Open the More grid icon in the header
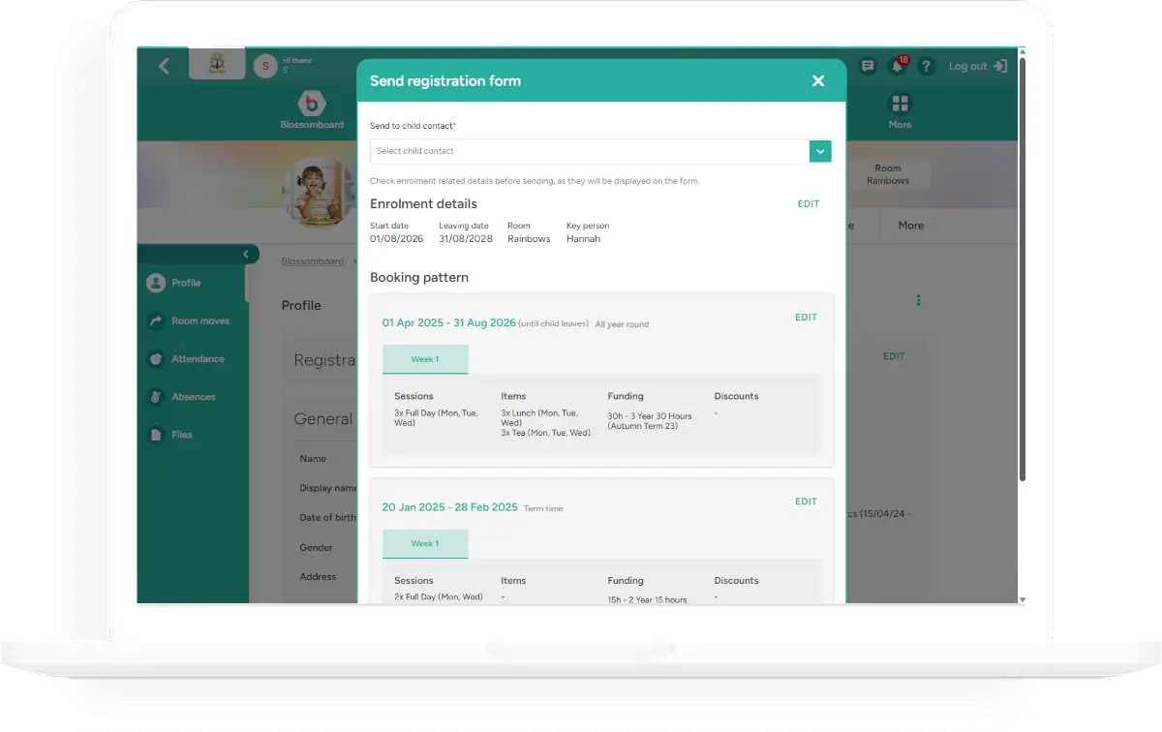1162x732 pixels. (900, 104)
